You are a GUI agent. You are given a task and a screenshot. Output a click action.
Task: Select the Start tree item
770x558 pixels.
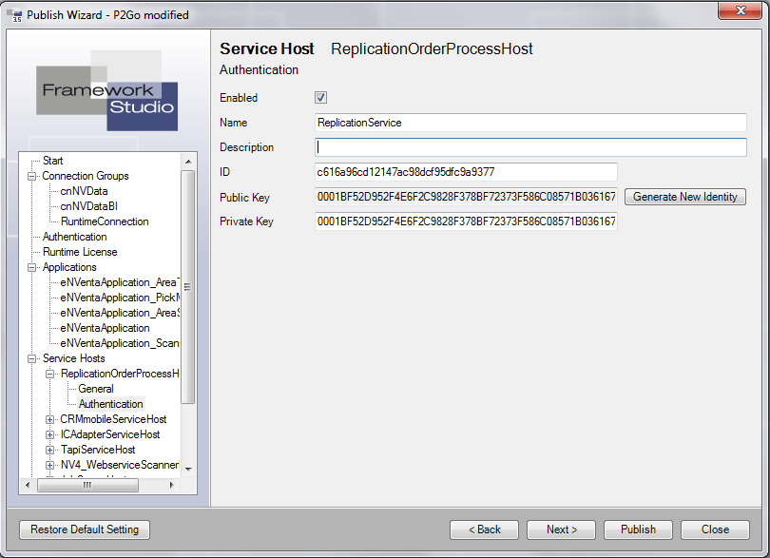(x=52, y=161)
